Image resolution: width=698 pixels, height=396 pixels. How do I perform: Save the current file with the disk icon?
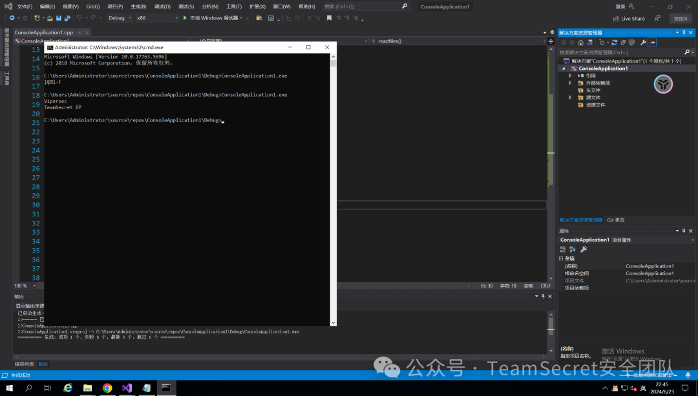(x=59, y=18)
